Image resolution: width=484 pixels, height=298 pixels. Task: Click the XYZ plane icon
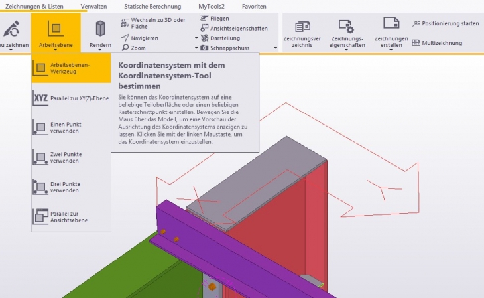pos(40,98)
